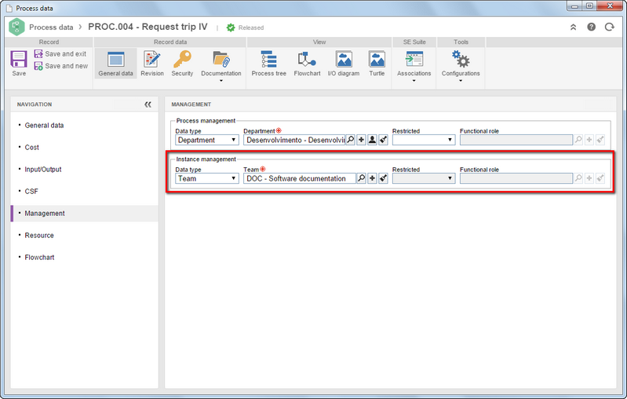The image size is (627, 399).
Task: Open the Revision toolbar icon
Action: click(152, 64)
